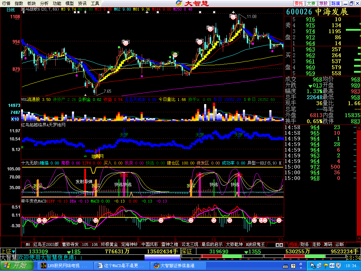Click the sell level 3 price 974
361x271 pixels.
[310, 31]
